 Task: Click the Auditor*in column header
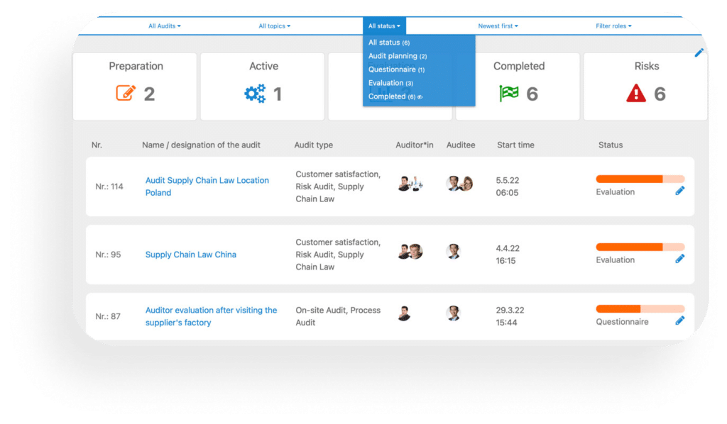point(415,145)
